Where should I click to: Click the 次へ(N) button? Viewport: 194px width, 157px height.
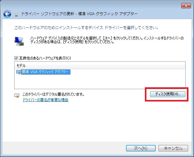click(x=141, y=148)
